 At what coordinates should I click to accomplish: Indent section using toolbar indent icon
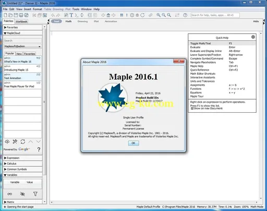pyautogui.click(x=90, y=15)
